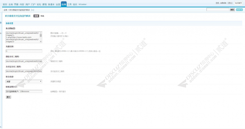Open the 应用 tab in top navigation
This screenshot has height=129, width=245.
point(64,4)
